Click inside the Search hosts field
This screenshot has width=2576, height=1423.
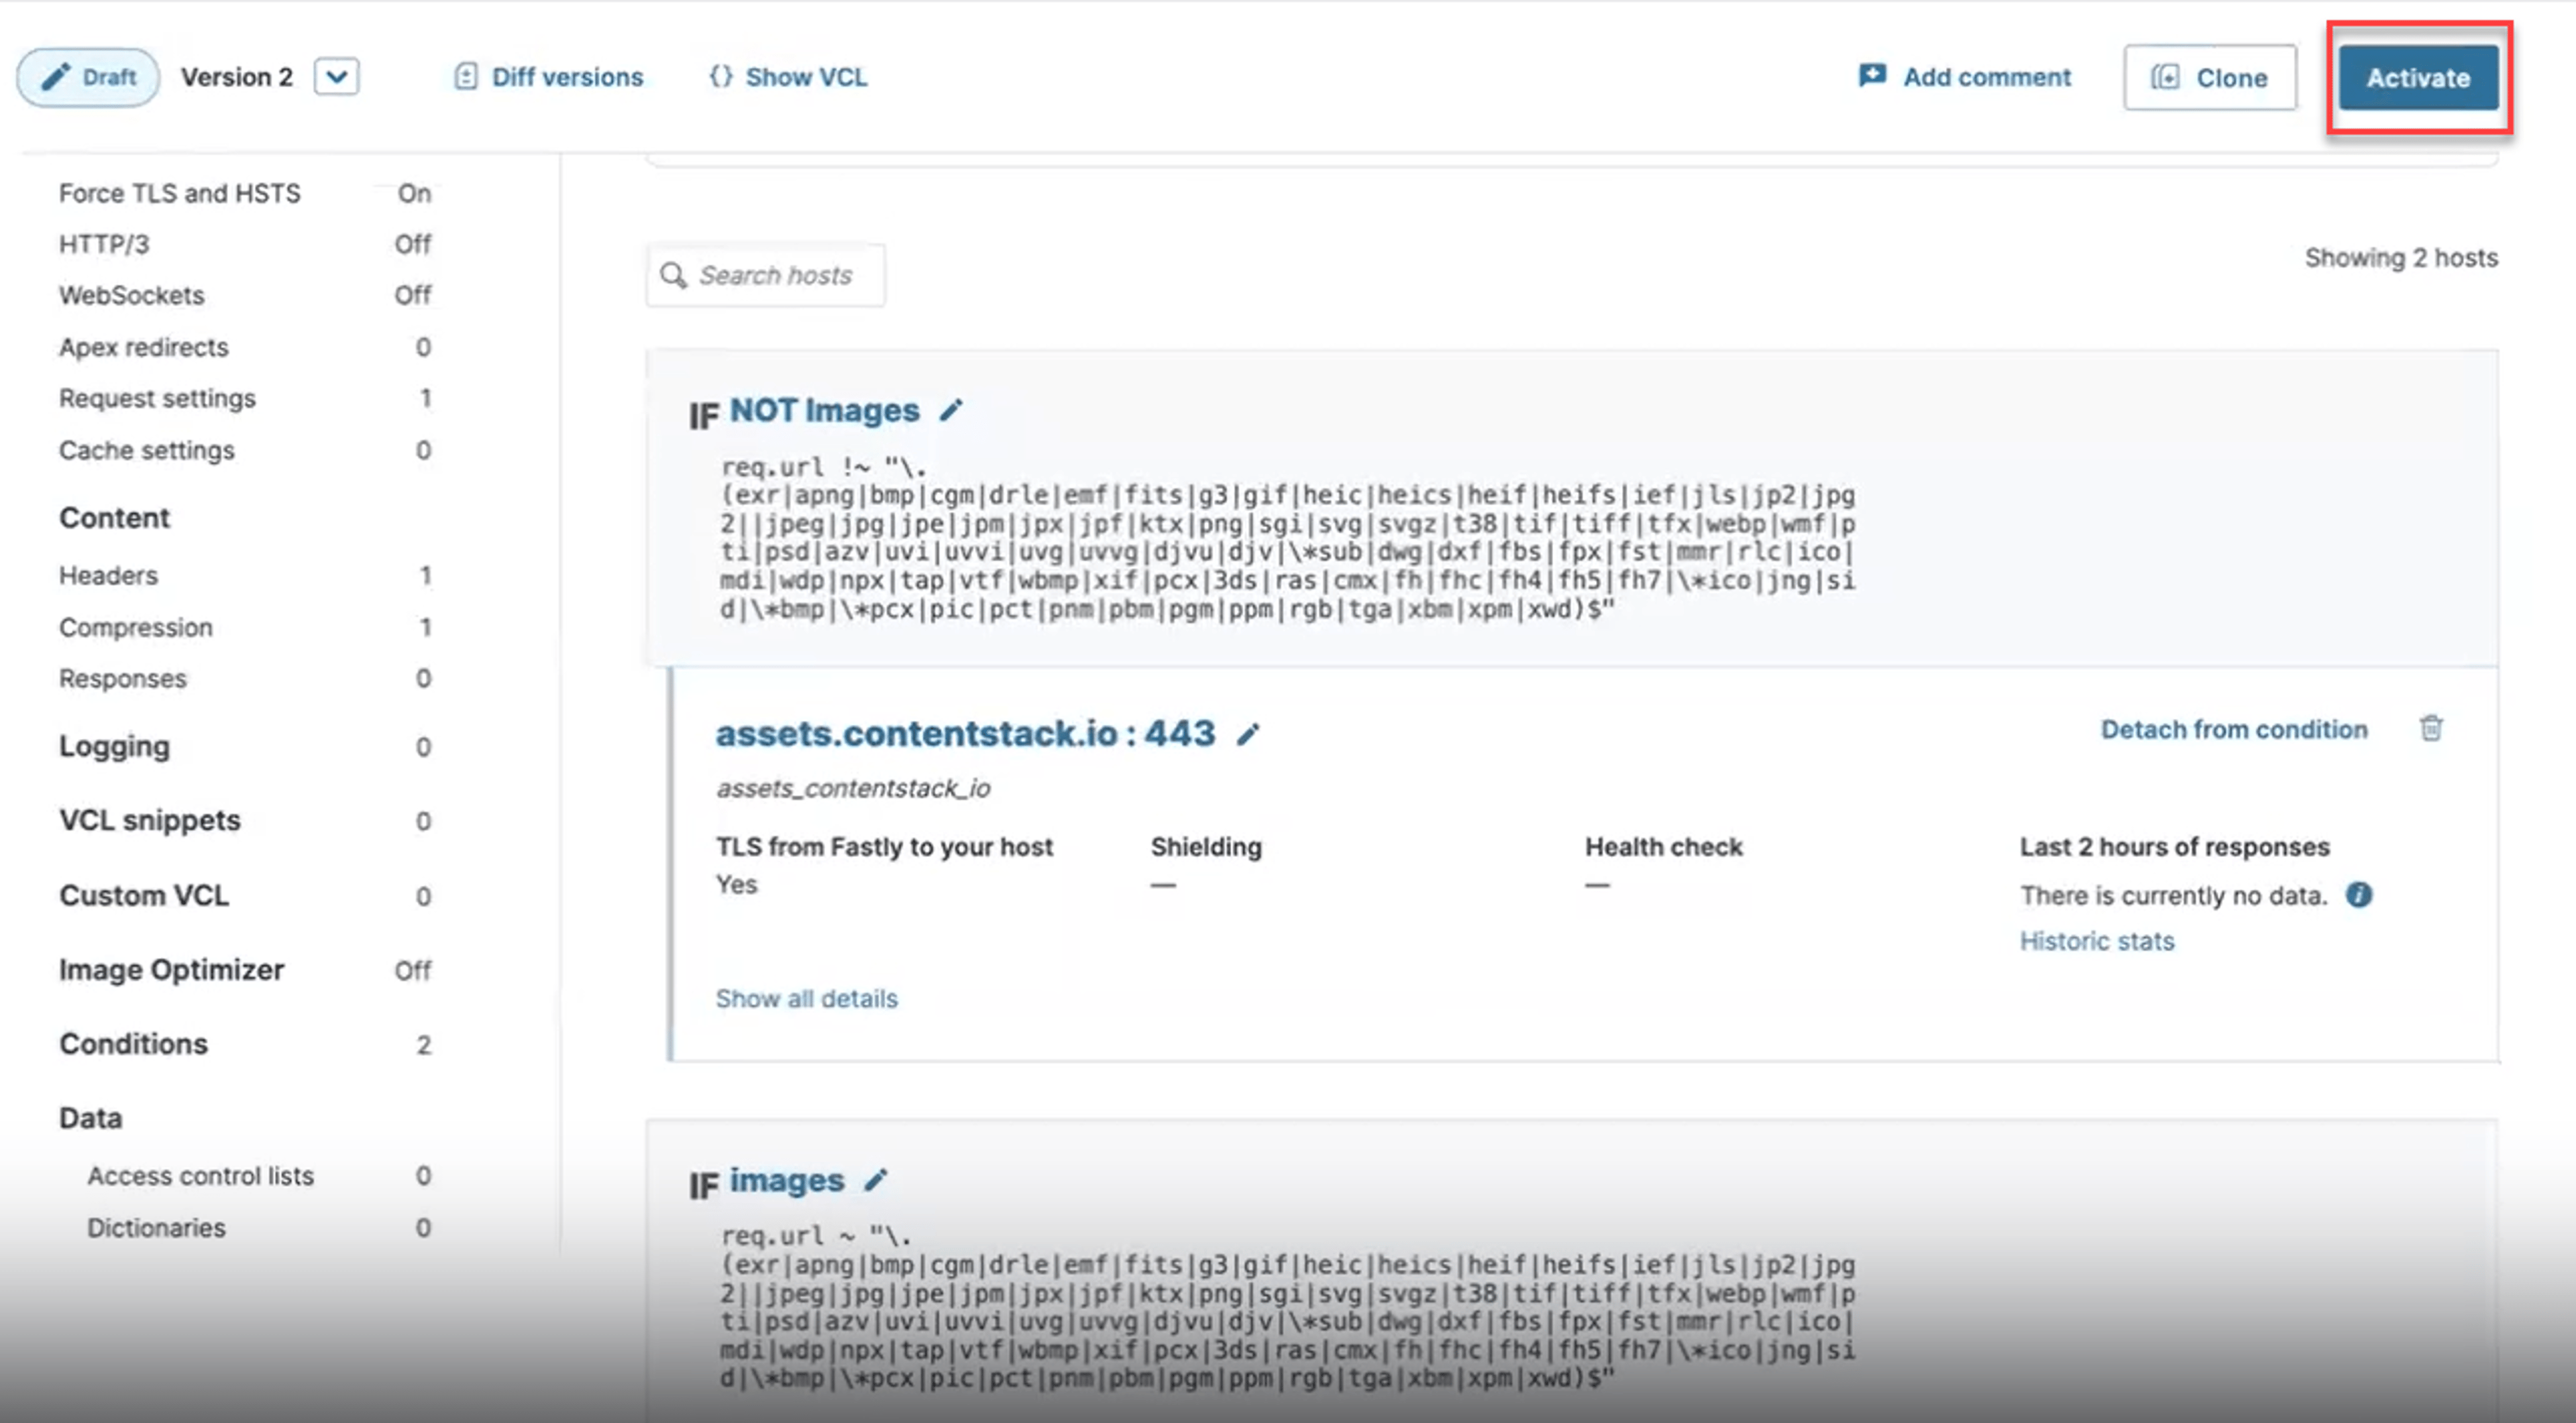click(x=766, y=275)
